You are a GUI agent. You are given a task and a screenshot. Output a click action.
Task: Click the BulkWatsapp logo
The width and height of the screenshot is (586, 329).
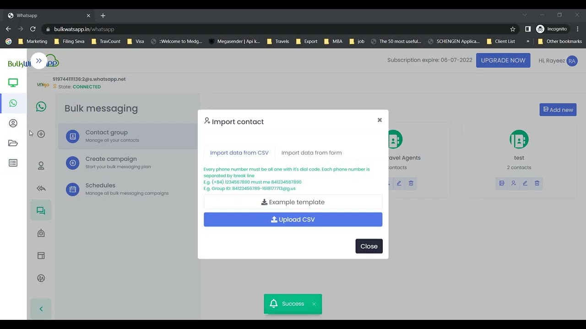(33, 61)
